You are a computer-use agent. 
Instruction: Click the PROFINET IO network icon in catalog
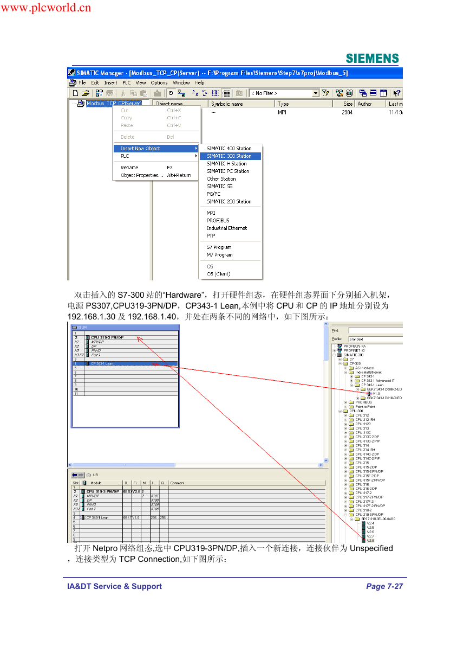pyautogui.click(x=340, y=350)
